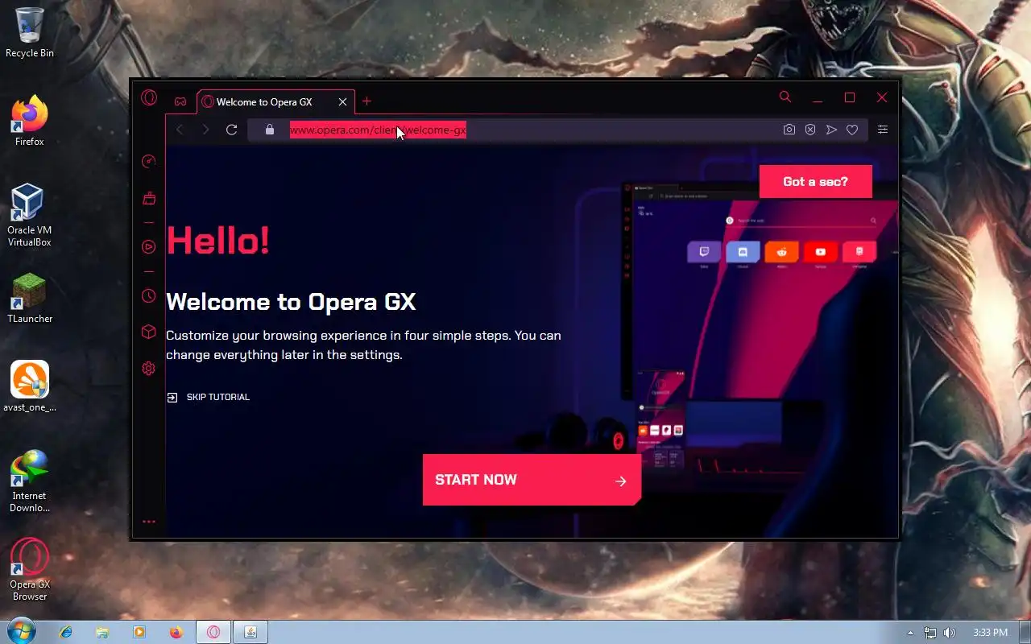Add page to bookmarks heart icon
Viewport: 1031px width, 644px height.
pyautogui.click(x=852, y=130)
